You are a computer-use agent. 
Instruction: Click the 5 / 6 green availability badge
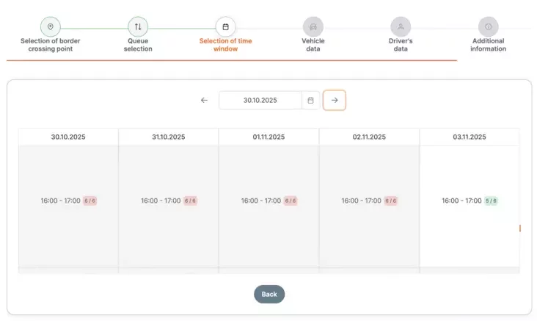pyautogui.click(x=491, y=201)
